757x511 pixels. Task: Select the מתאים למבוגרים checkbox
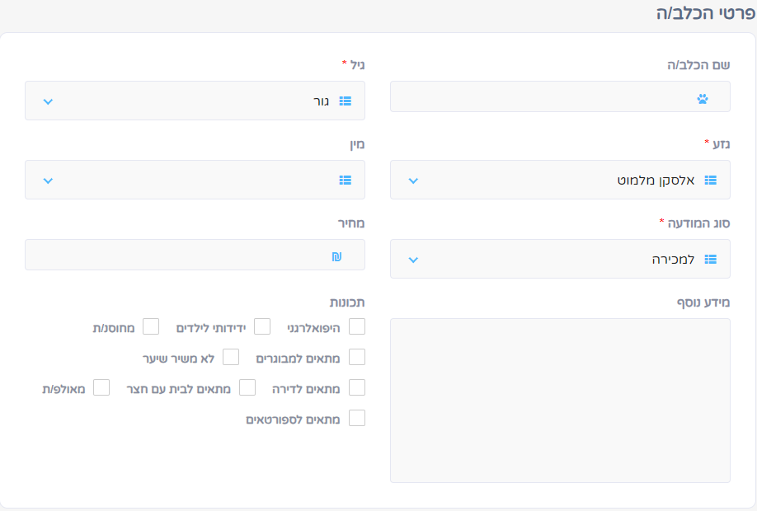[357, 357]
